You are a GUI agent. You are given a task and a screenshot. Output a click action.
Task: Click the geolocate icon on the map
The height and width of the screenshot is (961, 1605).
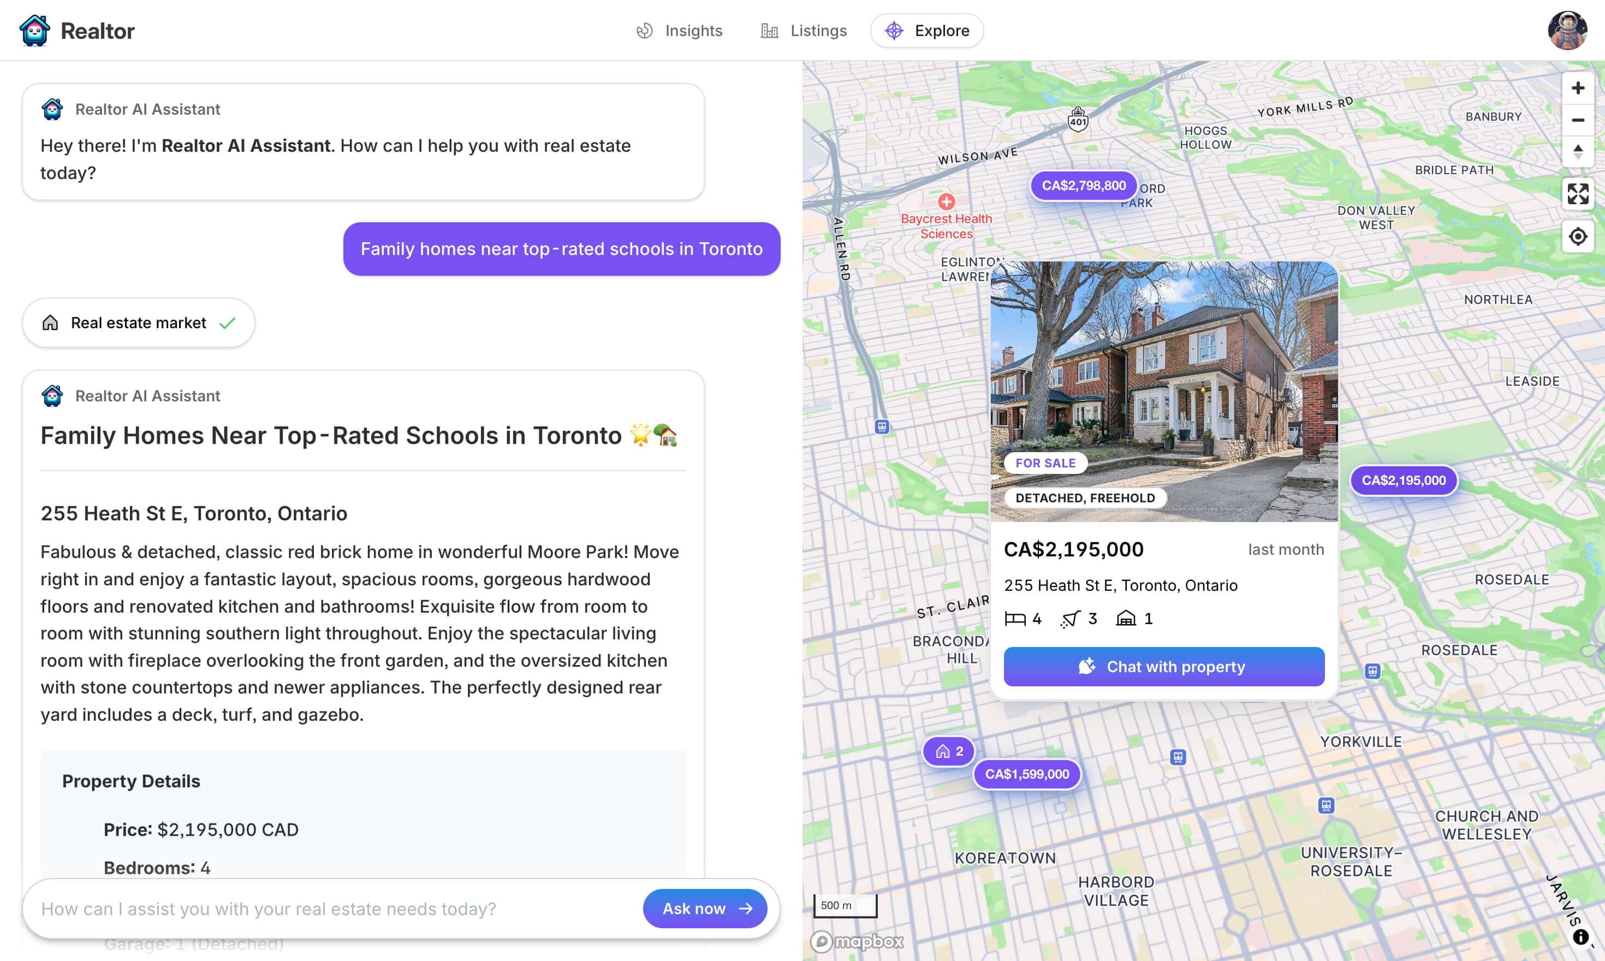(x=1578, y=236)
